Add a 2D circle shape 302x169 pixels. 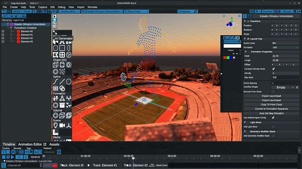tap(56, 48)
